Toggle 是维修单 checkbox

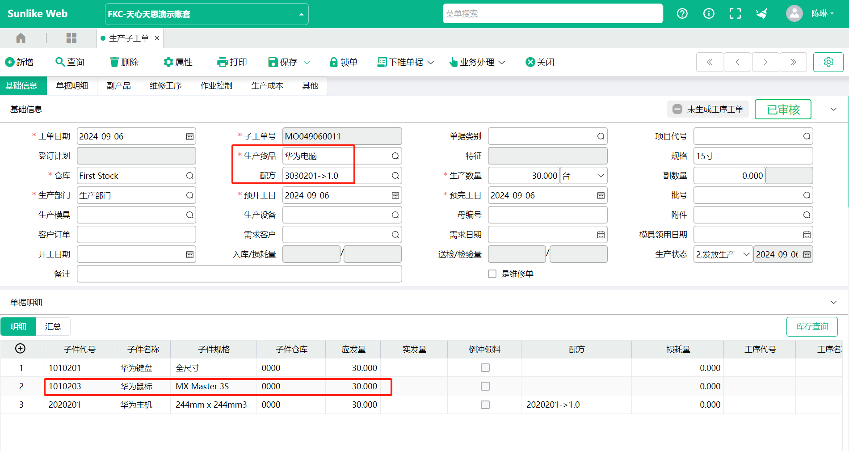click(492, 274)
